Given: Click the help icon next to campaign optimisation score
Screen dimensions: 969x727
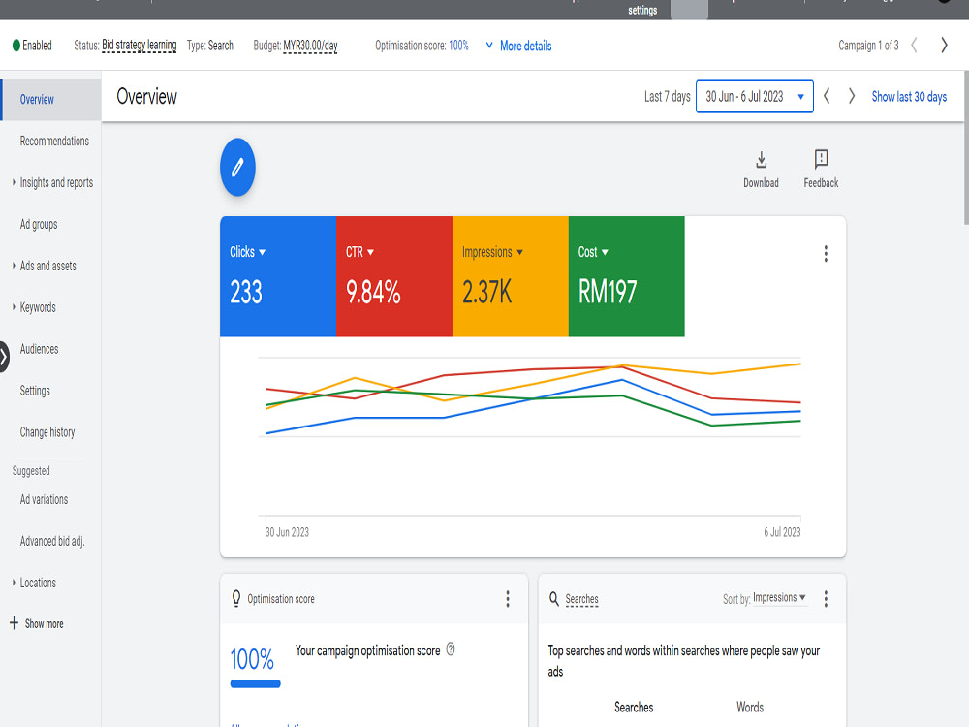Looking at the screenshot, I should click(x=451, y=649).
